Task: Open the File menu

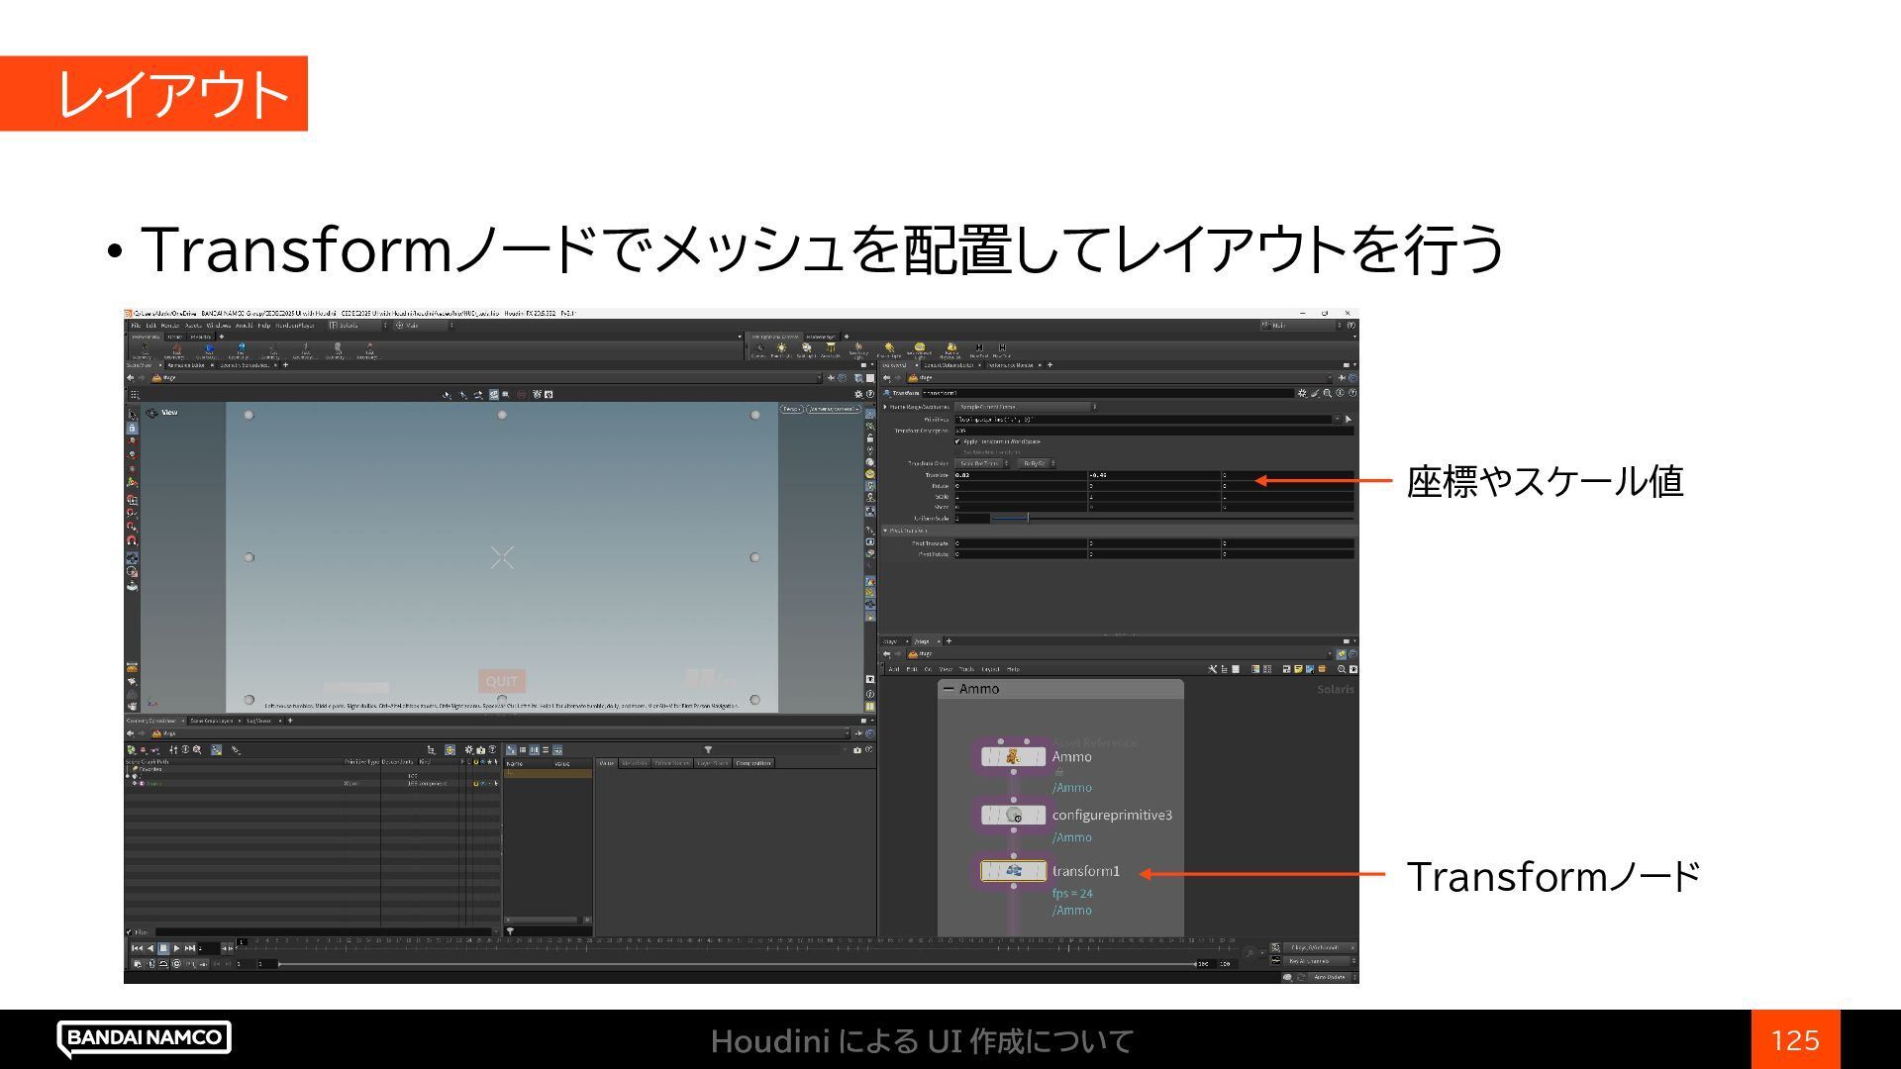Action: (137, 325)
